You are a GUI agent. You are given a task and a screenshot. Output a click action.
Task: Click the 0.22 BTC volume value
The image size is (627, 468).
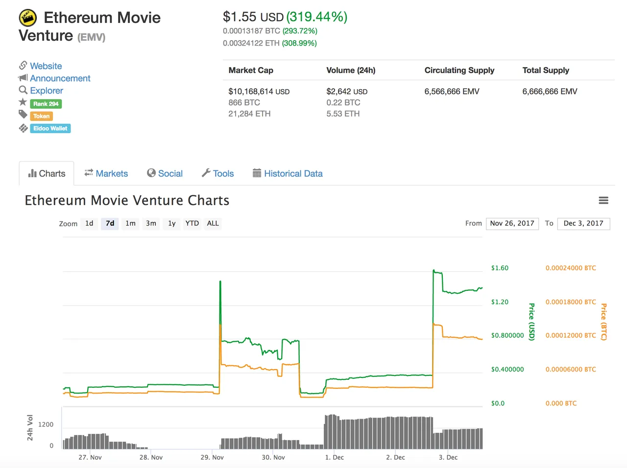(343, 103)
